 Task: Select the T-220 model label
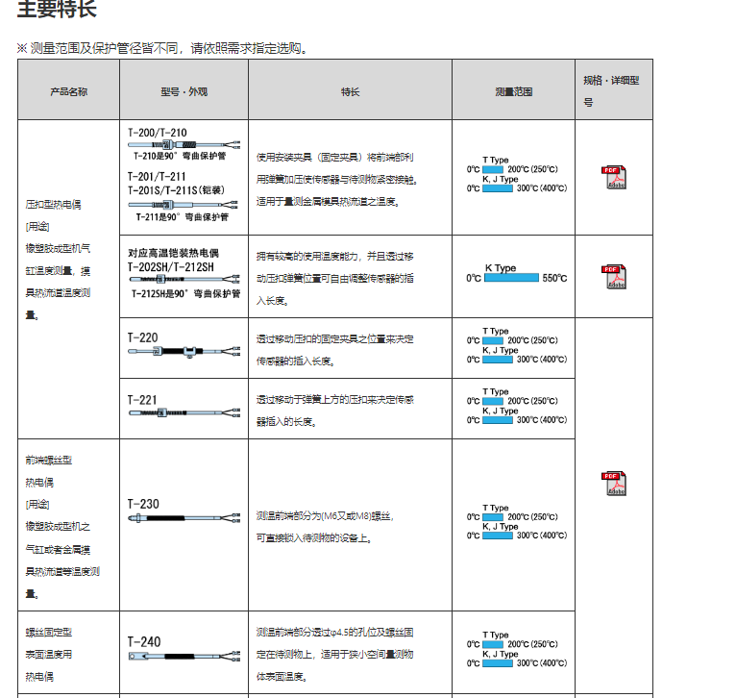[x=143, y=337]
